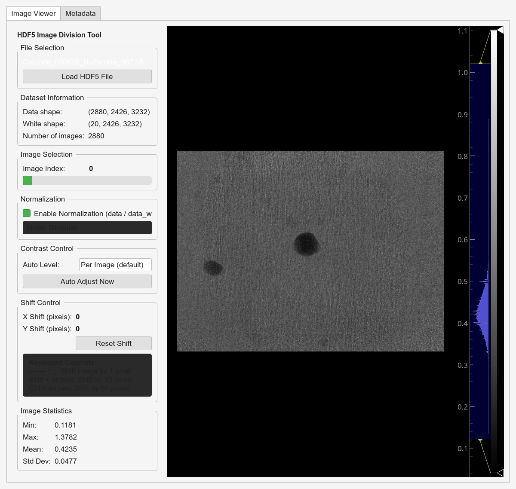The height and width of the screenshot is (489, 516).
Task: Click the top white histogram level triangle
Action: pyautogui.click(x=500, y=30)
